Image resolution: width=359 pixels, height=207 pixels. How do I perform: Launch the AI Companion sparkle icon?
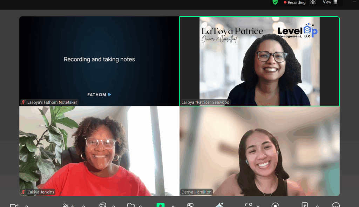[219, 205]
